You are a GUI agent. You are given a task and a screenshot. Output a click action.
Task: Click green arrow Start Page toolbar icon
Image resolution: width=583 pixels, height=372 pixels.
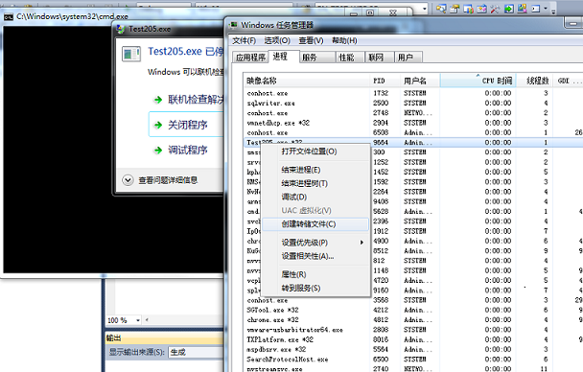(x=508, y=9)
